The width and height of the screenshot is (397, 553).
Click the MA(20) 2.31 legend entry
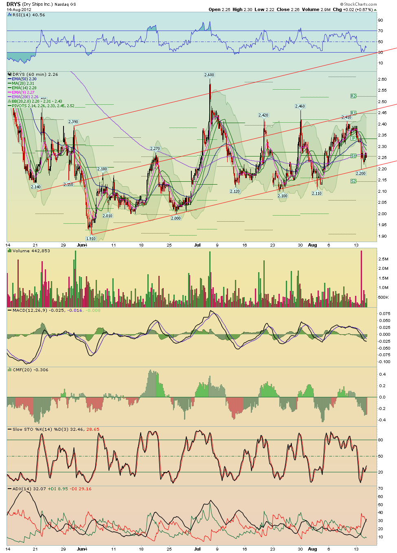coord(23,83)
